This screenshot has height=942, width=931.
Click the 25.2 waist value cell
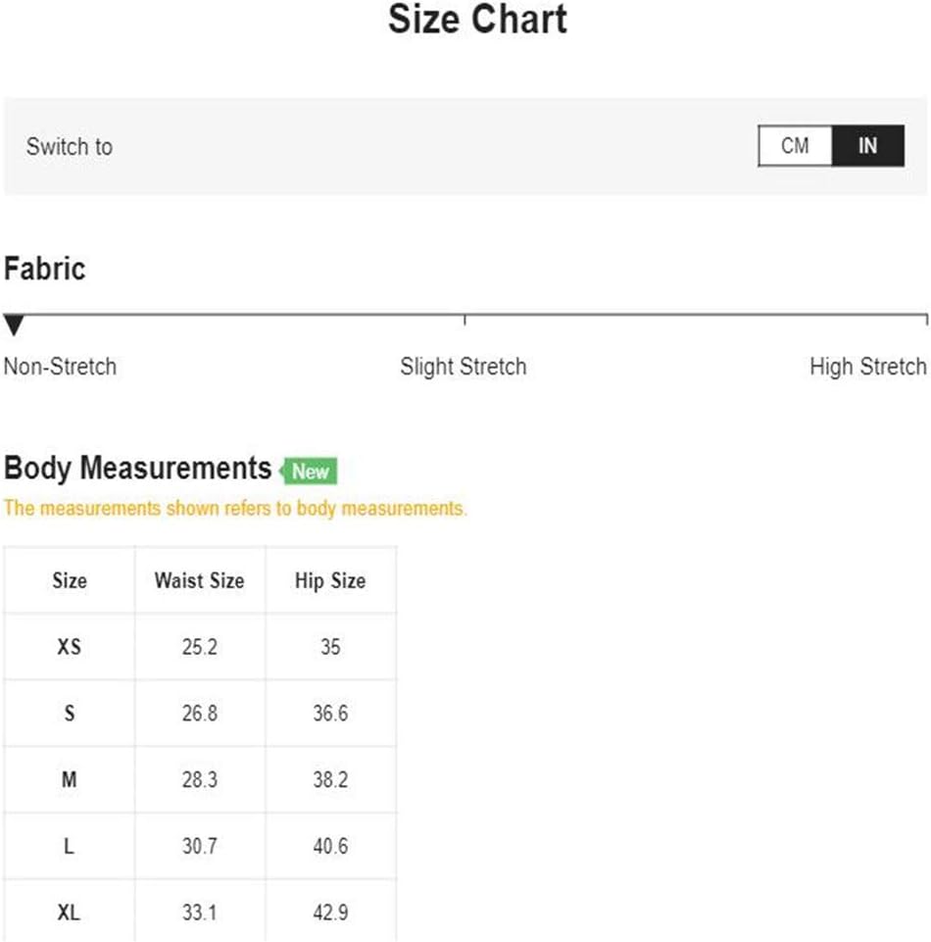[199, 647]
